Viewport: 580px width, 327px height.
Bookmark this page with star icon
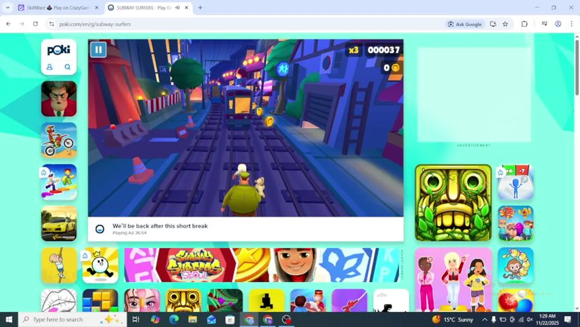pyautogui.click(x=505, y=24)
